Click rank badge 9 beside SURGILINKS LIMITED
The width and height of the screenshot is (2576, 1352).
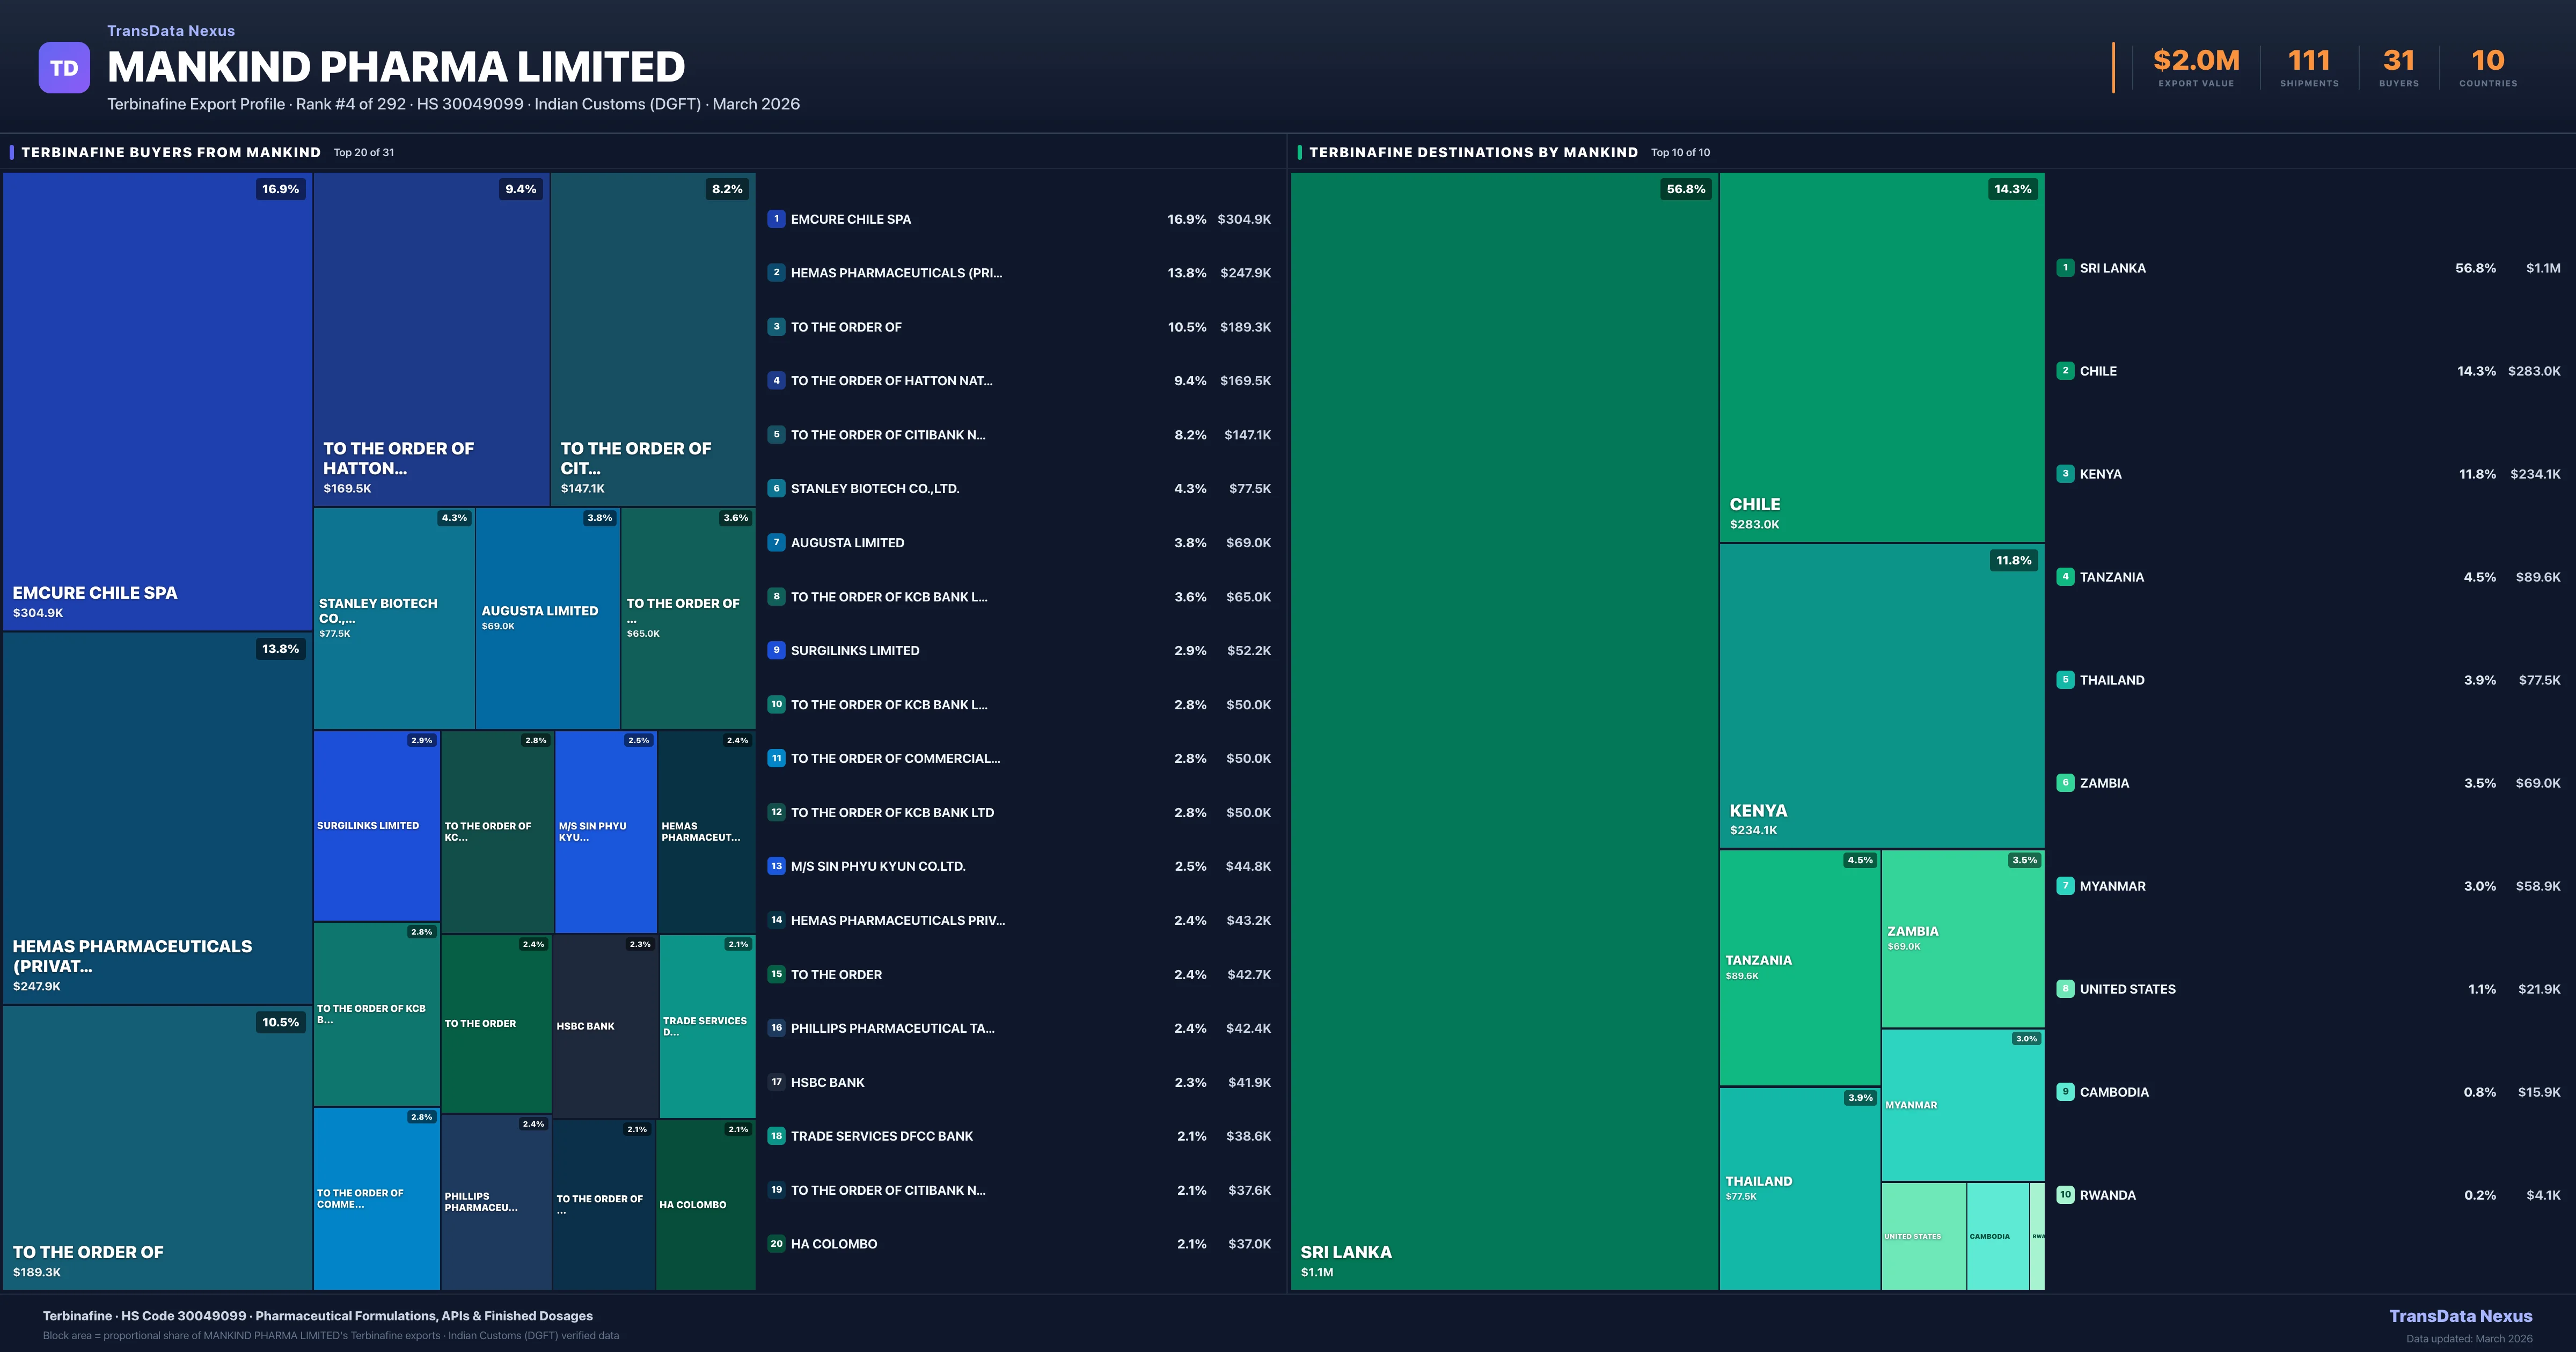776,650
